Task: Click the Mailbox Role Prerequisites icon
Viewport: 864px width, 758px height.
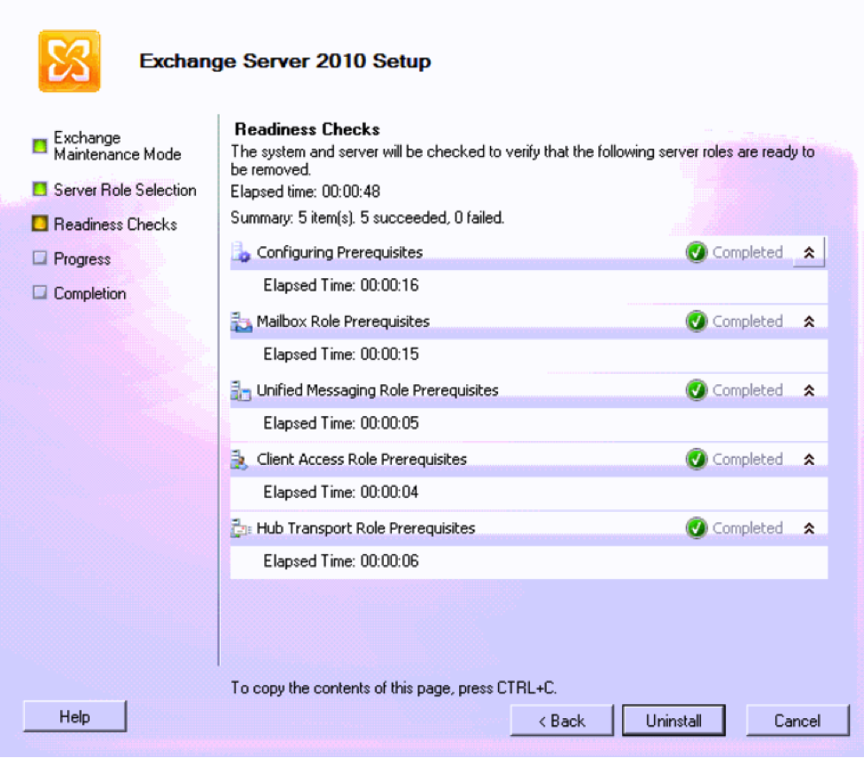Action: pyautogui.click(x=241, y=322)
